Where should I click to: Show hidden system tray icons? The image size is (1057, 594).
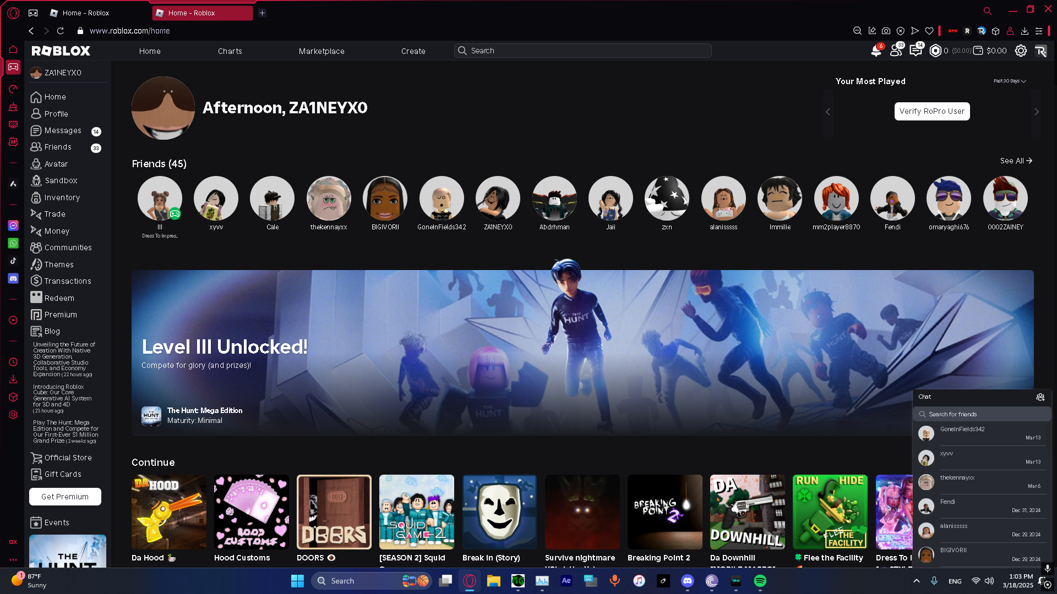pos(916,581)
